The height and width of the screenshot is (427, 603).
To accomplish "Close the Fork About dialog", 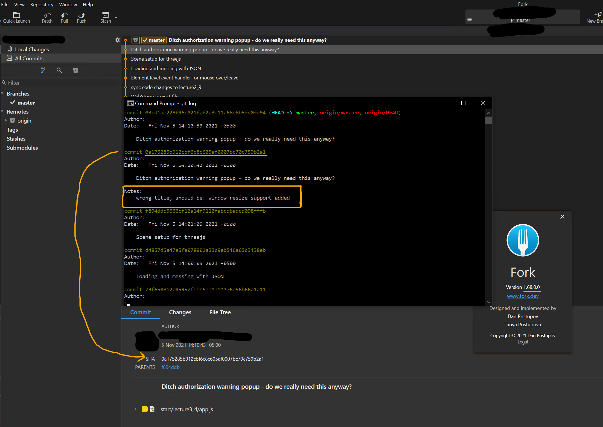I will [x=562, y=217].
